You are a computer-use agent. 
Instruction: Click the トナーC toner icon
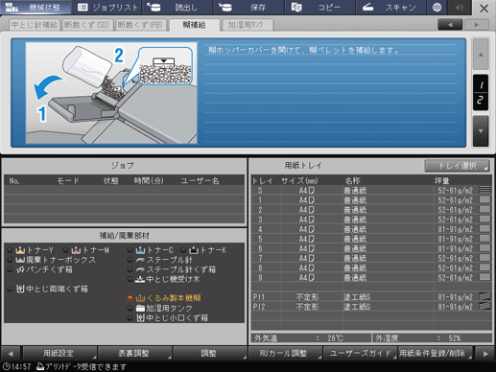point(140,250)
